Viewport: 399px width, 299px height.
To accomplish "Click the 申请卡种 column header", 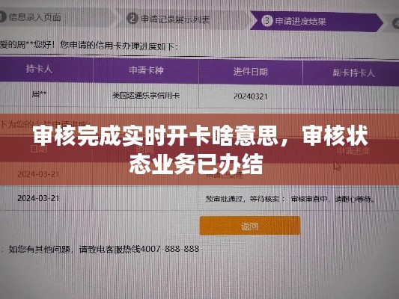I will click(146, 70).
